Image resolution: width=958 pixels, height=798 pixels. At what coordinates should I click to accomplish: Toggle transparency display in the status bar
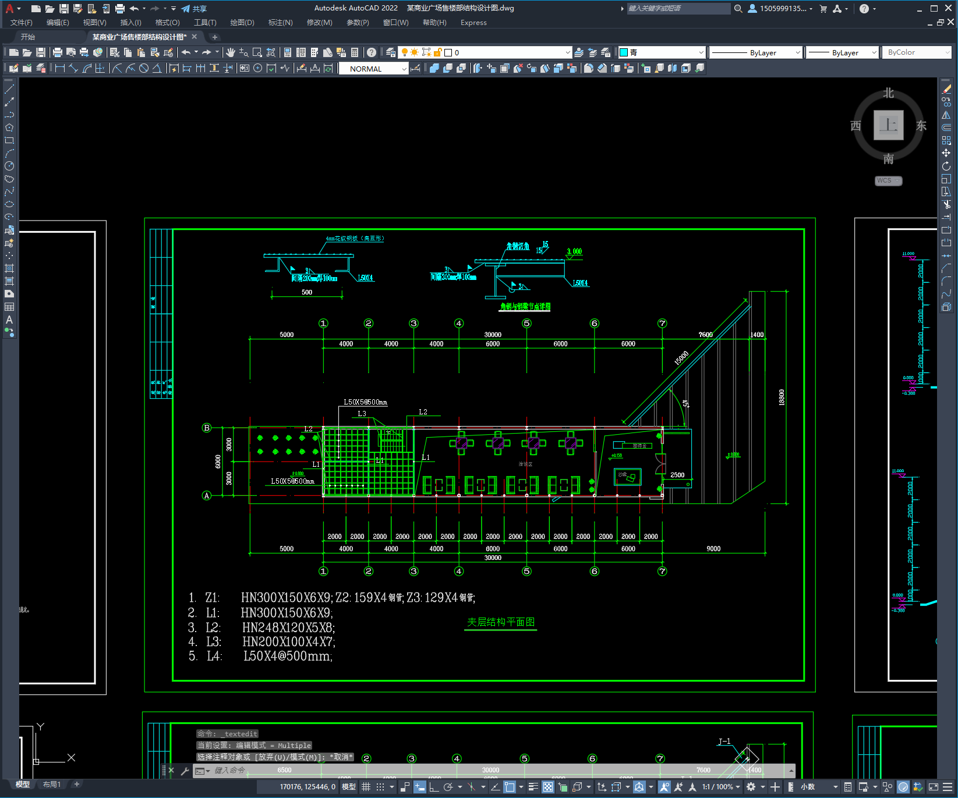tap(548, 787)
